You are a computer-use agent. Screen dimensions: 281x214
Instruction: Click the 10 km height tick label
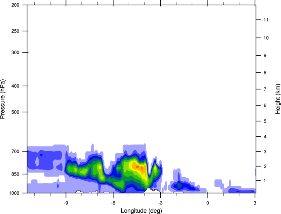pos(266,38)
